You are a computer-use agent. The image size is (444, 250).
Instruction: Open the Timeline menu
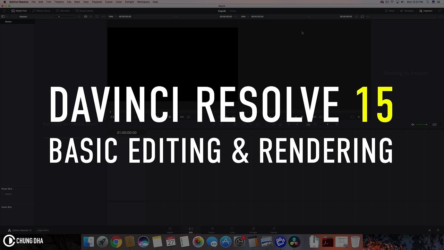[59, 2]
